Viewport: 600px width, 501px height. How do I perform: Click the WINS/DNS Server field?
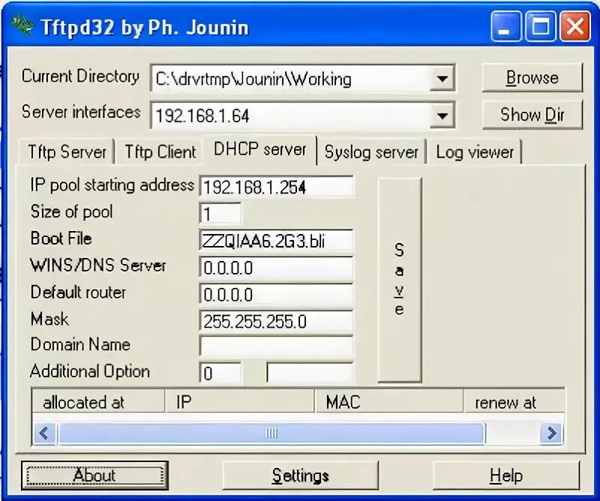(x=276, y=268)
